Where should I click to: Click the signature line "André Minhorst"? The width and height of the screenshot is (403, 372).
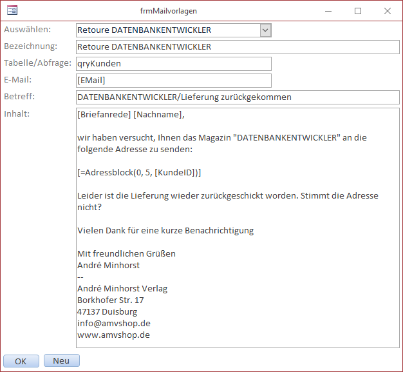pos(108,266)
